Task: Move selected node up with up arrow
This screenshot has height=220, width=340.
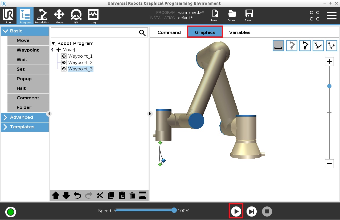Action: point(56,196)
